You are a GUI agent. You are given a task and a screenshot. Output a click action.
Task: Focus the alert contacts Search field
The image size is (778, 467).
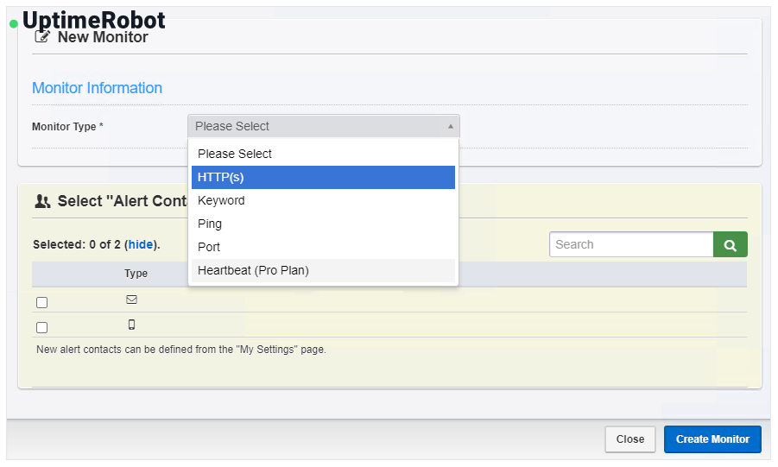[x=630, y=244]
